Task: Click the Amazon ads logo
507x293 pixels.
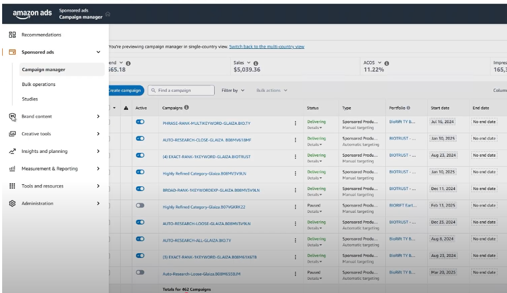Action: point(32,14)
